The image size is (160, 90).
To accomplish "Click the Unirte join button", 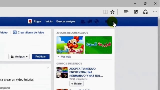I will coord(76,84).
